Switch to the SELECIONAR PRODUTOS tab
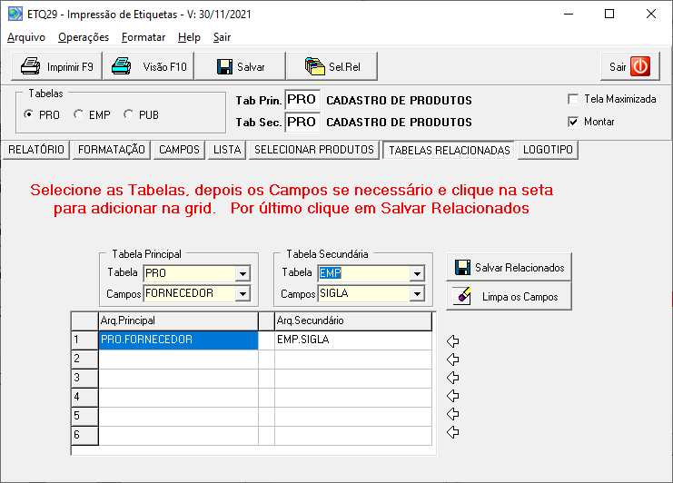This screenshot has height=483, width=673. click(314, 150)
